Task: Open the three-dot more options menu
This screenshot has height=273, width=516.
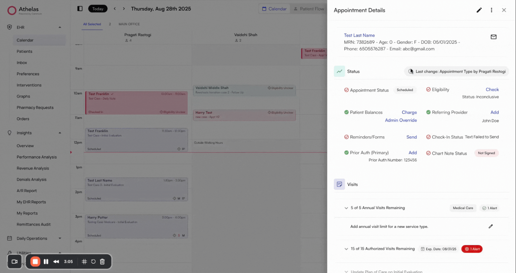Action: tap(491, 10)
